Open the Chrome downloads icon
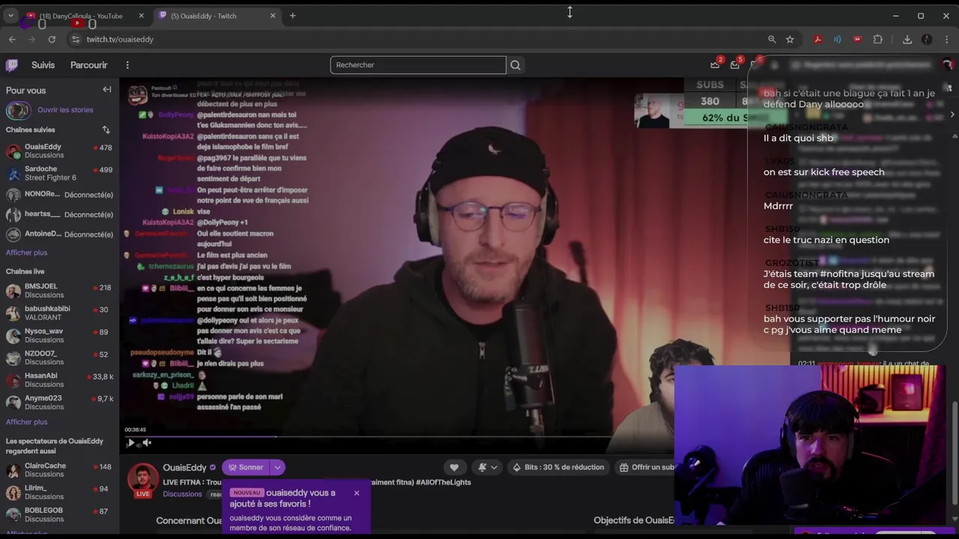This screenshot has height=539, width=959. pos(907,39)
